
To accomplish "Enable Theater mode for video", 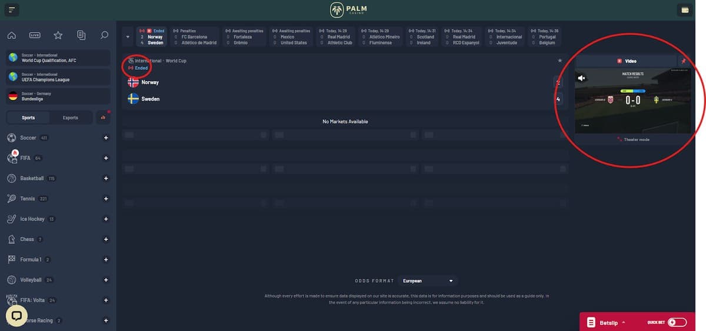I will [x=633, y=139].
